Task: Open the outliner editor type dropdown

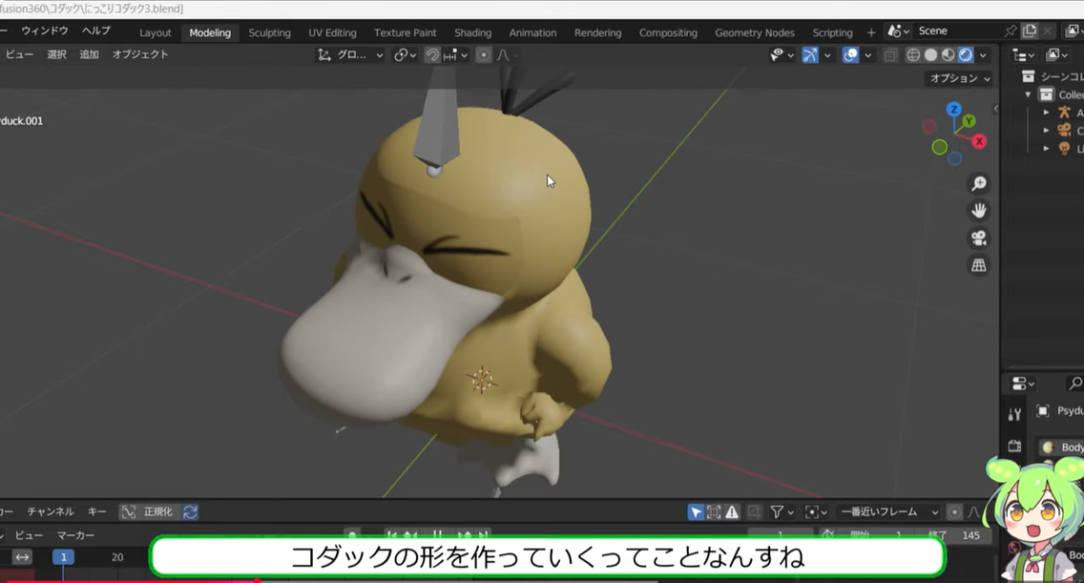Action: click(x=1023, y=55)
